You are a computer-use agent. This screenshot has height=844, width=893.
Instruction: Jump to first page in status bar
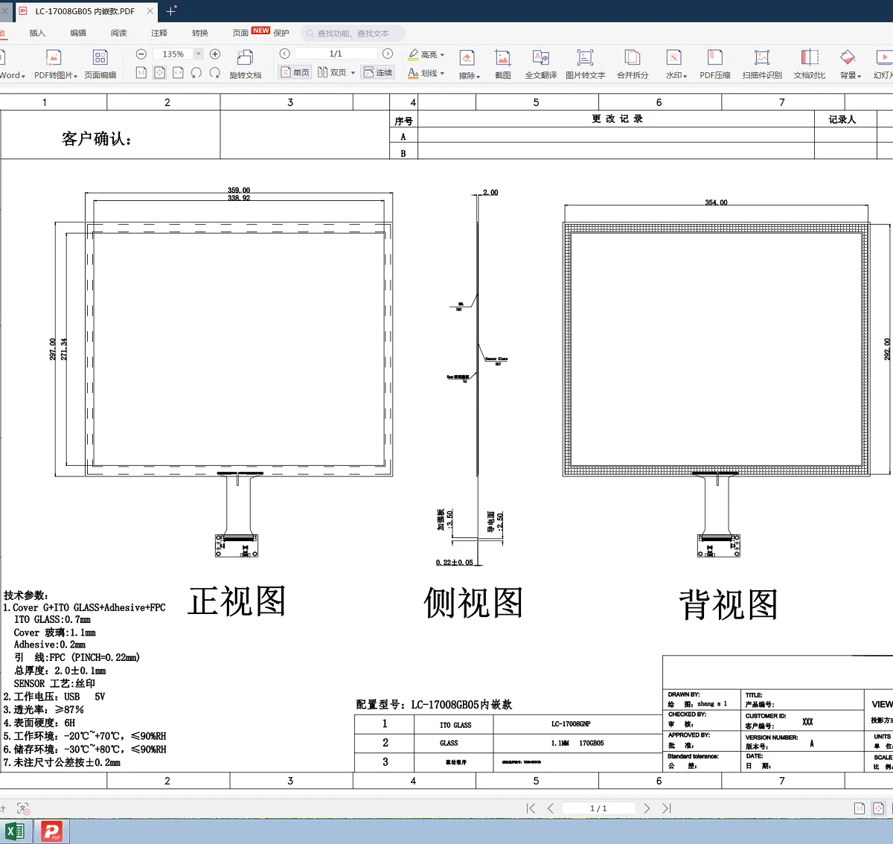531,808
